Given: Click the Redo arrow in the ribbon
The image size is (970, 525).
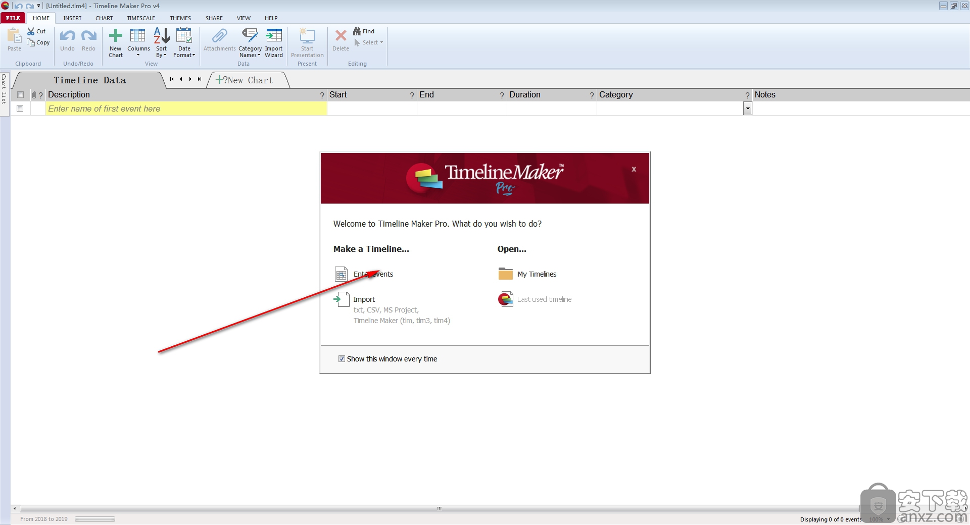Looking at the screenshot, I should (88, 36).
